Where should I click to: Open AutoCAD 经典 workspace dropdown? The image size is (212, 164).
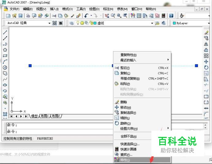49,23
